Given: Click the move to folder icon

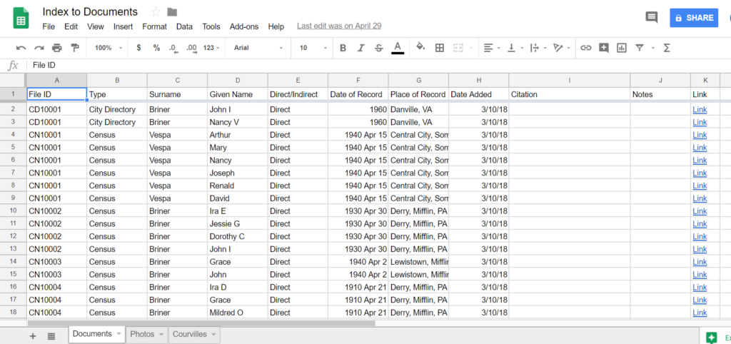Looking at the screenshot, I should 172,12.
